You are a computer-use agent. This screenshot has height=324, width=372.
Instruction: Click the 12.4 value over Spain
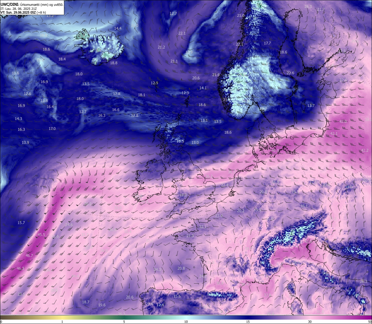click(160, 305)
